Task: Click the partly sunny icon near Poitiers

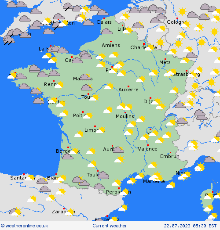Action: click(x=88, y=115)
